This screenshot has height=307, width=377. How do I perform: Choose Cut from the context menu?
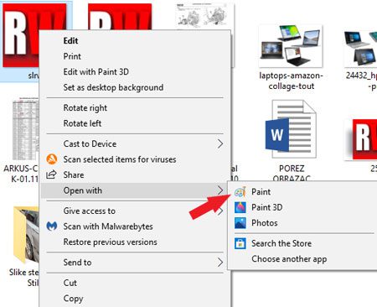coord(136,283)
